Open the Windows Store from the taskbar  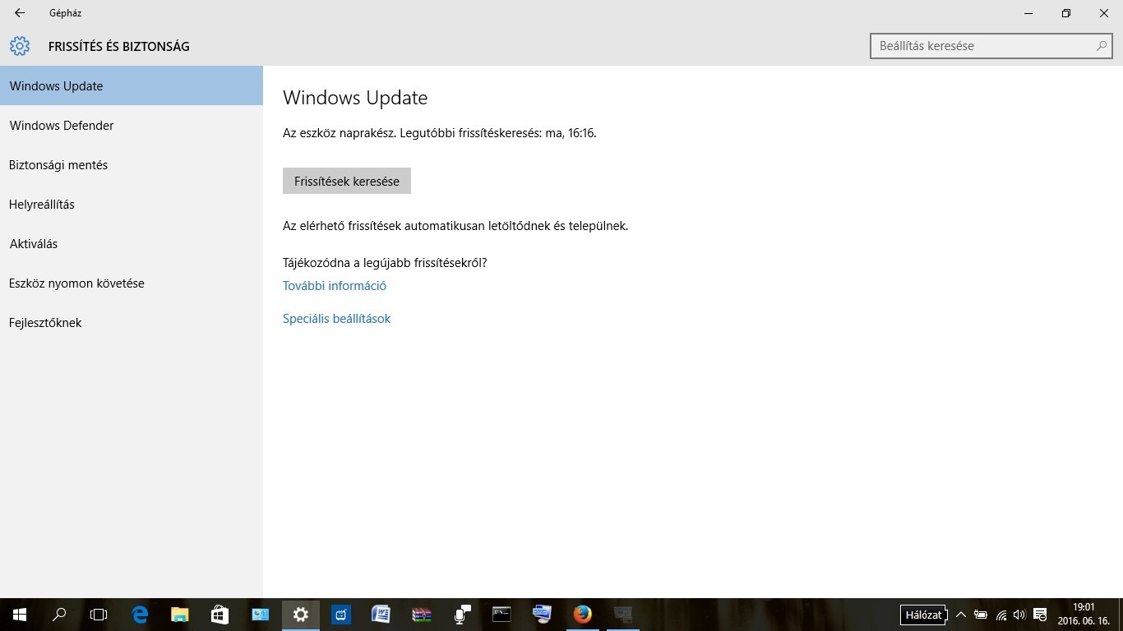pos(220,615)
